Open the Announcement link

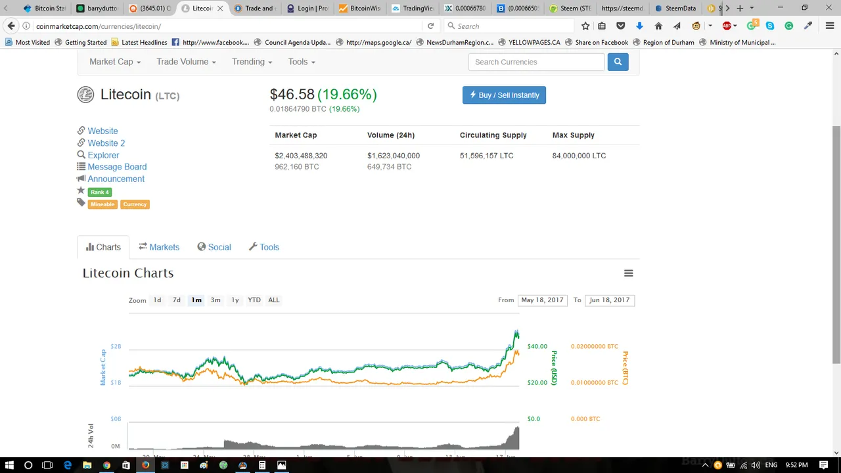point(116,179)
